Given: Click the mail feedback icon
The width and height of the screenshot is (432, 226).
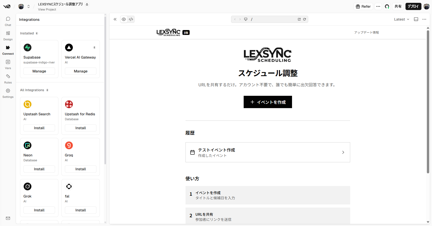Looking at the screenshot, I should tap(8, 218).
